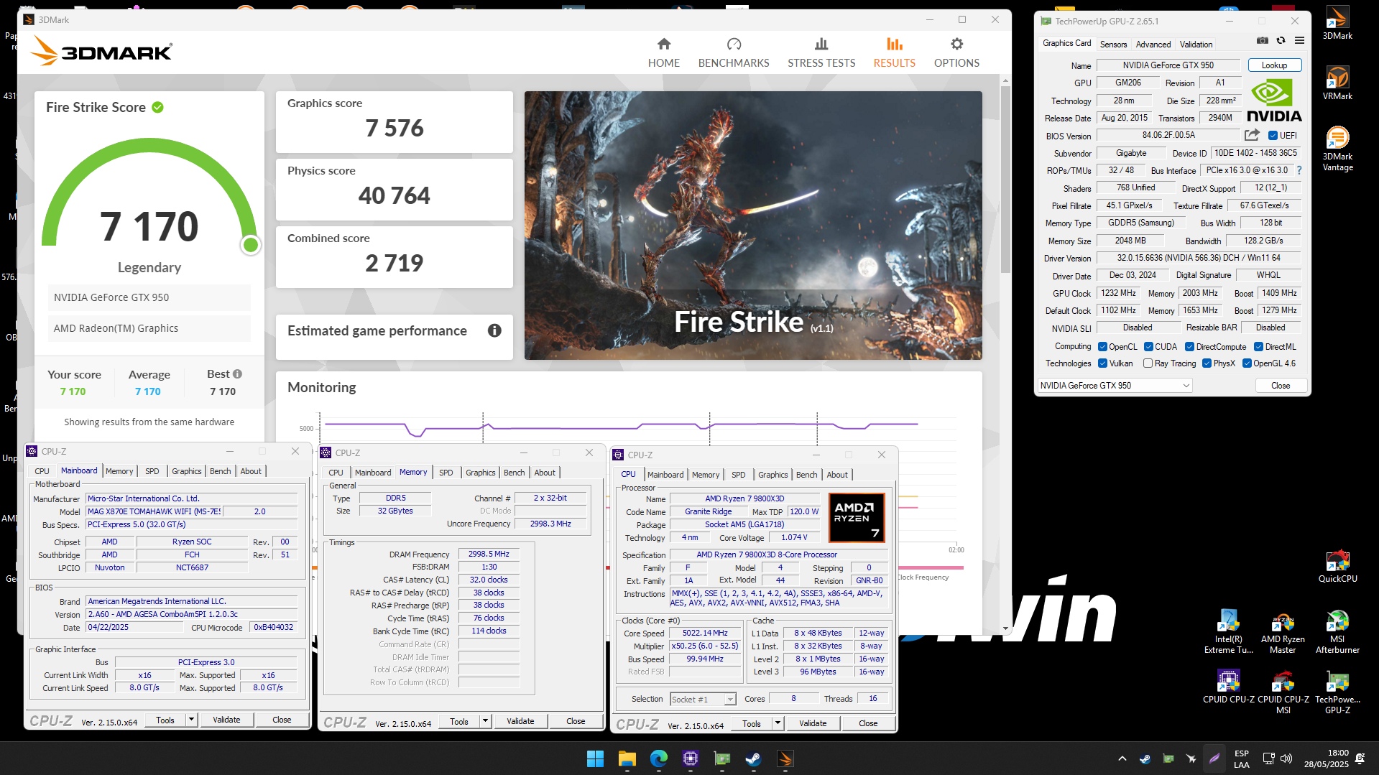Click the Fire Strike score gauge indicator dot

pos(251,245)
